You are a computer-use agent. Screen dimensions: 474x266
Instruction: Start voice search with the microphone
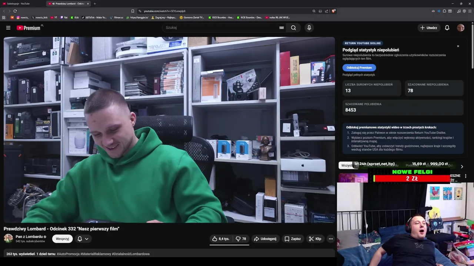tap(309, 28)
